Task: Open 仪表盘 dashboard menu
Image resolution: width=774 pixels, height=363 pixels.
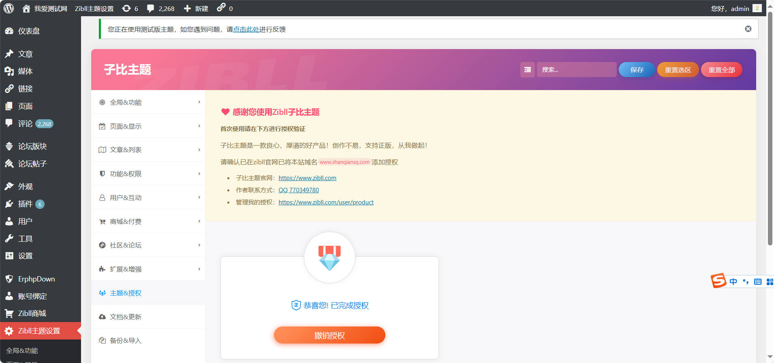Action: pos(41,31)
